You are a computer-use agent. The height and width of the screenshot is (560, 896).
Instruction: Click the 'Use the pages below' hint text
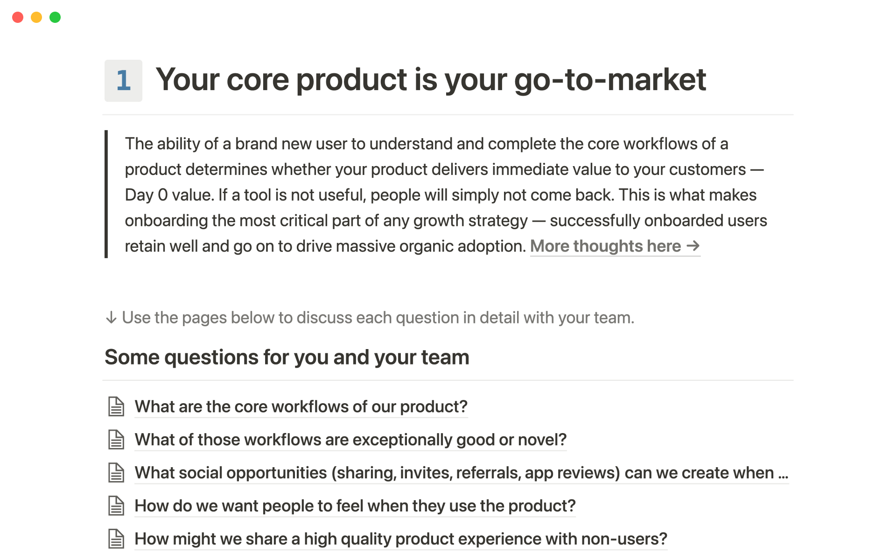[x=378, y=318]
